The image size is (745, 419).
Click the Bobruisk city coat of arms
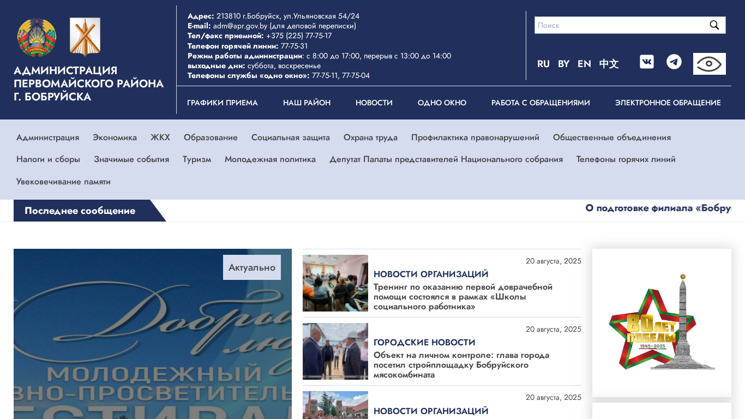click(x=85, y=37)
